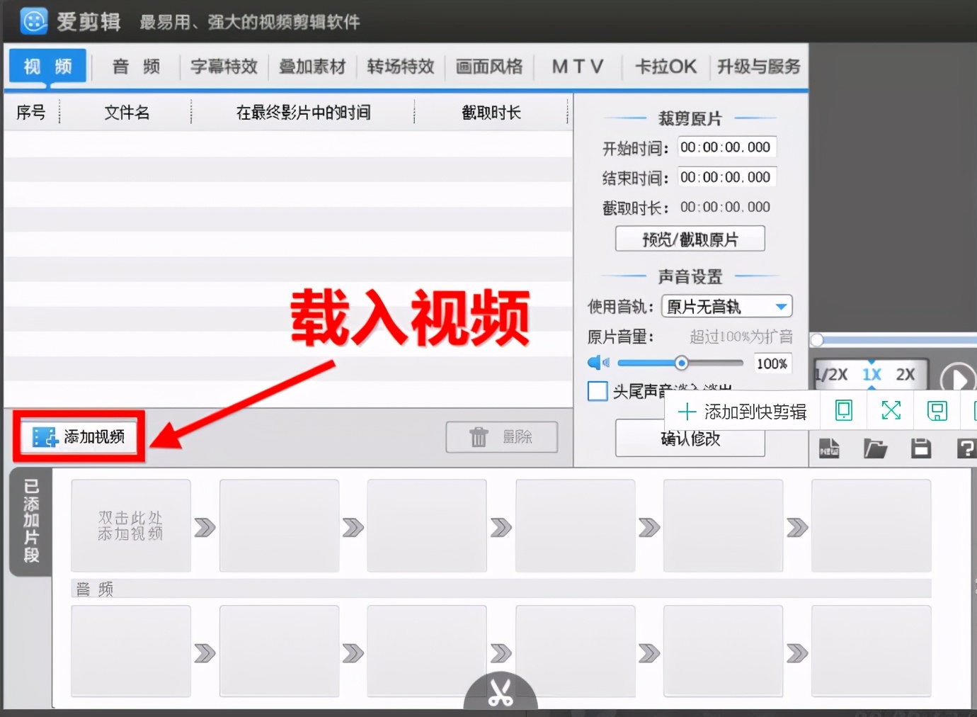977x717 pixels.
Task: Click the green save snapshot icon
Action: click(x=936, y=410)
